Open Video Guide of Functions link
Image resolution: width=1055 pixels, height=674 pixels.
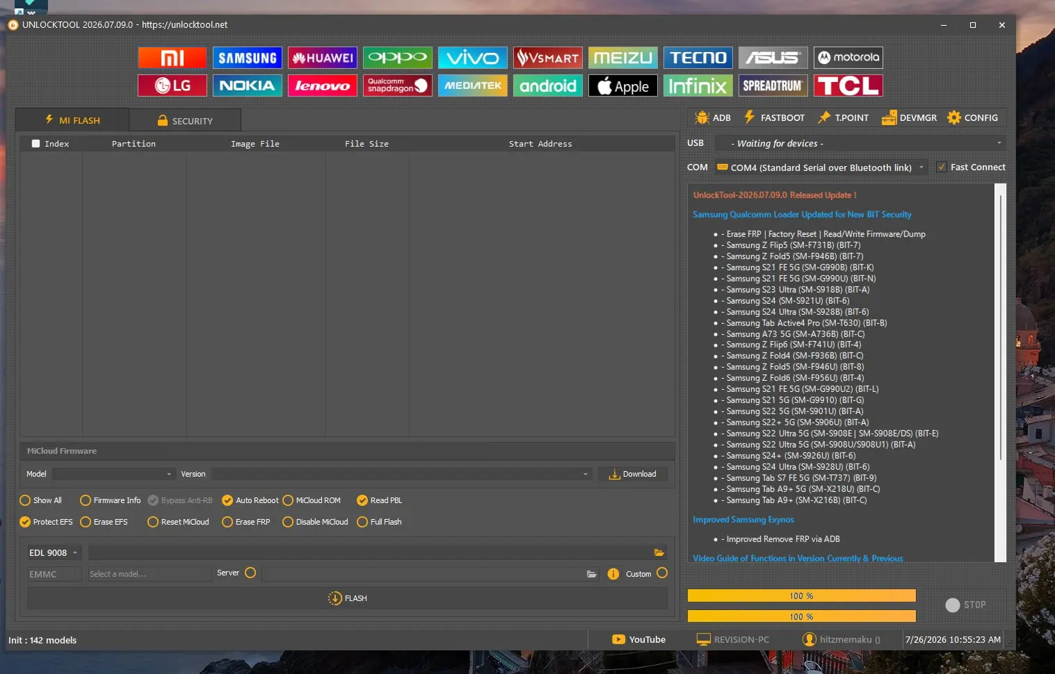[798, 558]
